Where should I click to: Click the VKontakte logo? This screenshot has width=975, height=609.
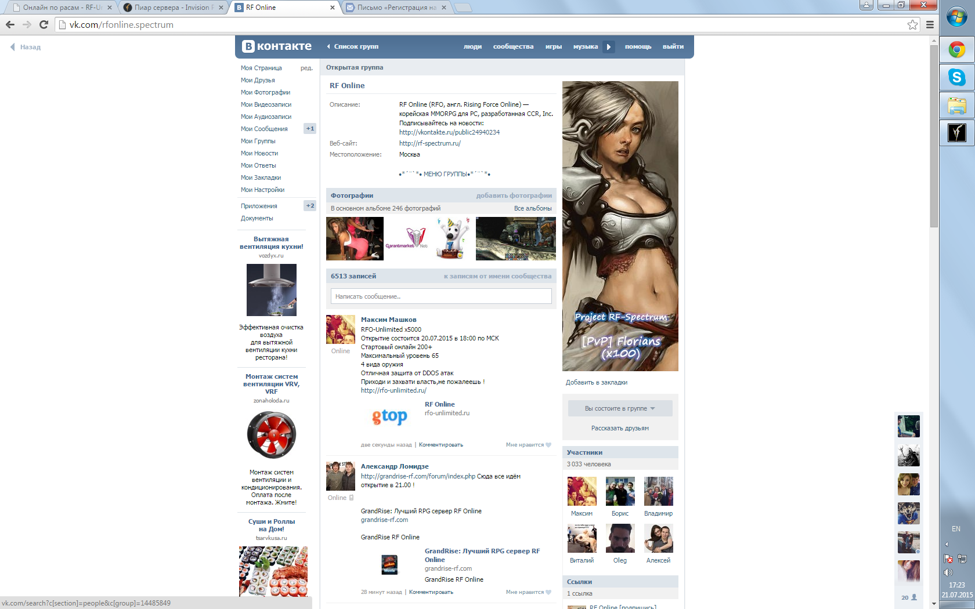[277, 46]
